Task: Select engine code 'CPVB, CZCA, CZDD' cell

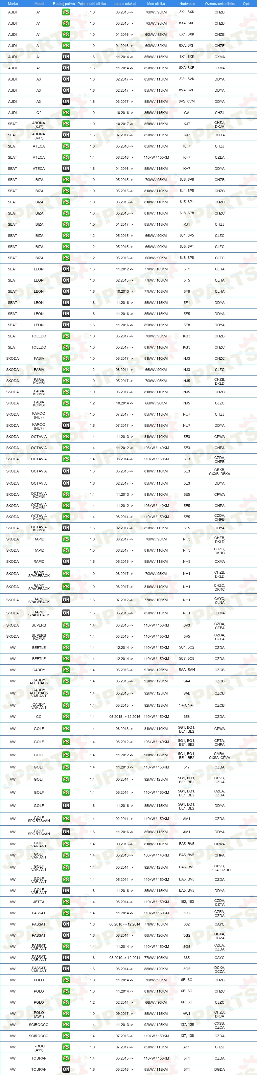Action: [220, 868]
